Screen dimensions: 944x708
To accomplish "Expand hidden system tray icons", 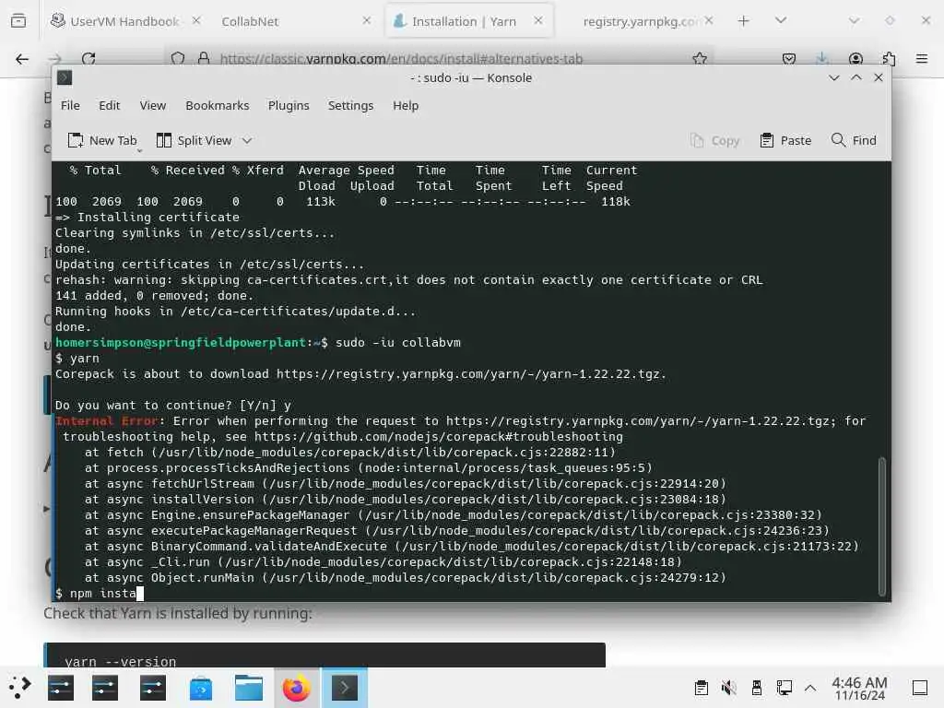I will click(810, 688).
